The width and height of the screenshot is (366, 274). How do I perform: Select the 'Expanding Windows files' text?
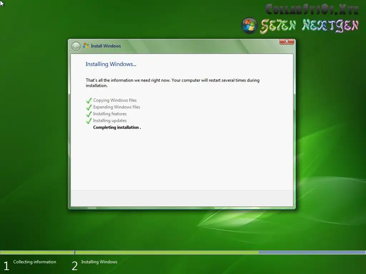117,107
